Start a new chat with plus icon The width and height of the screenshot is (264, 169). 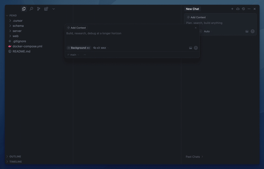(232, 9)
